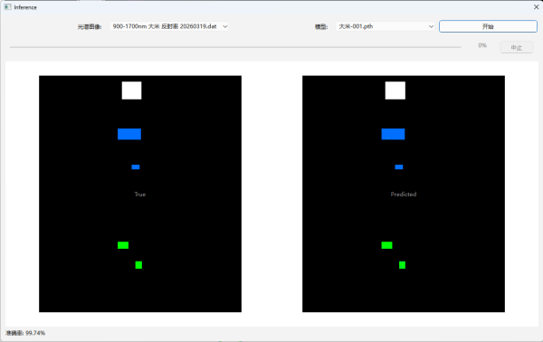
Task: Click the larger green patch in True image
Action: [x=123, y=245]
